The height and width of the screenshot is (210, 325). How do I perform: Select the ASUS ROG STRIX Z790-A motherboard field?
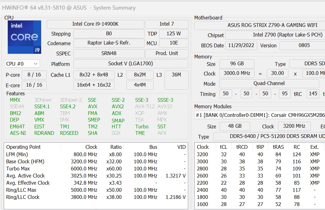(259, 25)
